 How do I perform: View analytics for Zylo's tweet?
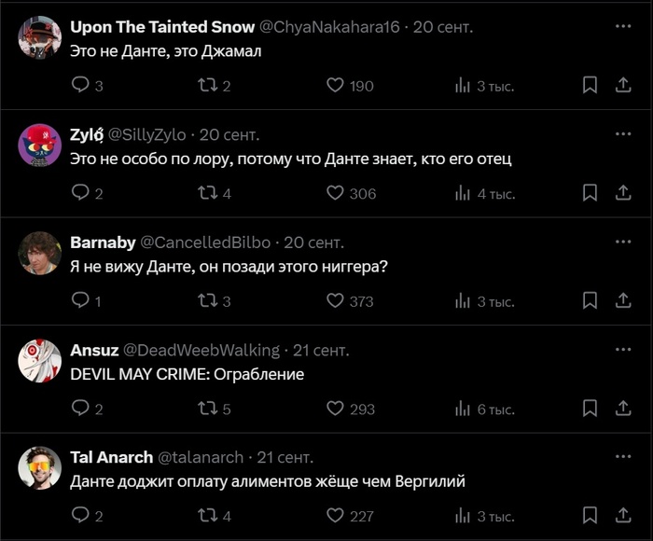coord(463,193)
